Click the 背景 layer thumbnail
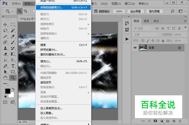The image size is (189, 125). (143, 48)
